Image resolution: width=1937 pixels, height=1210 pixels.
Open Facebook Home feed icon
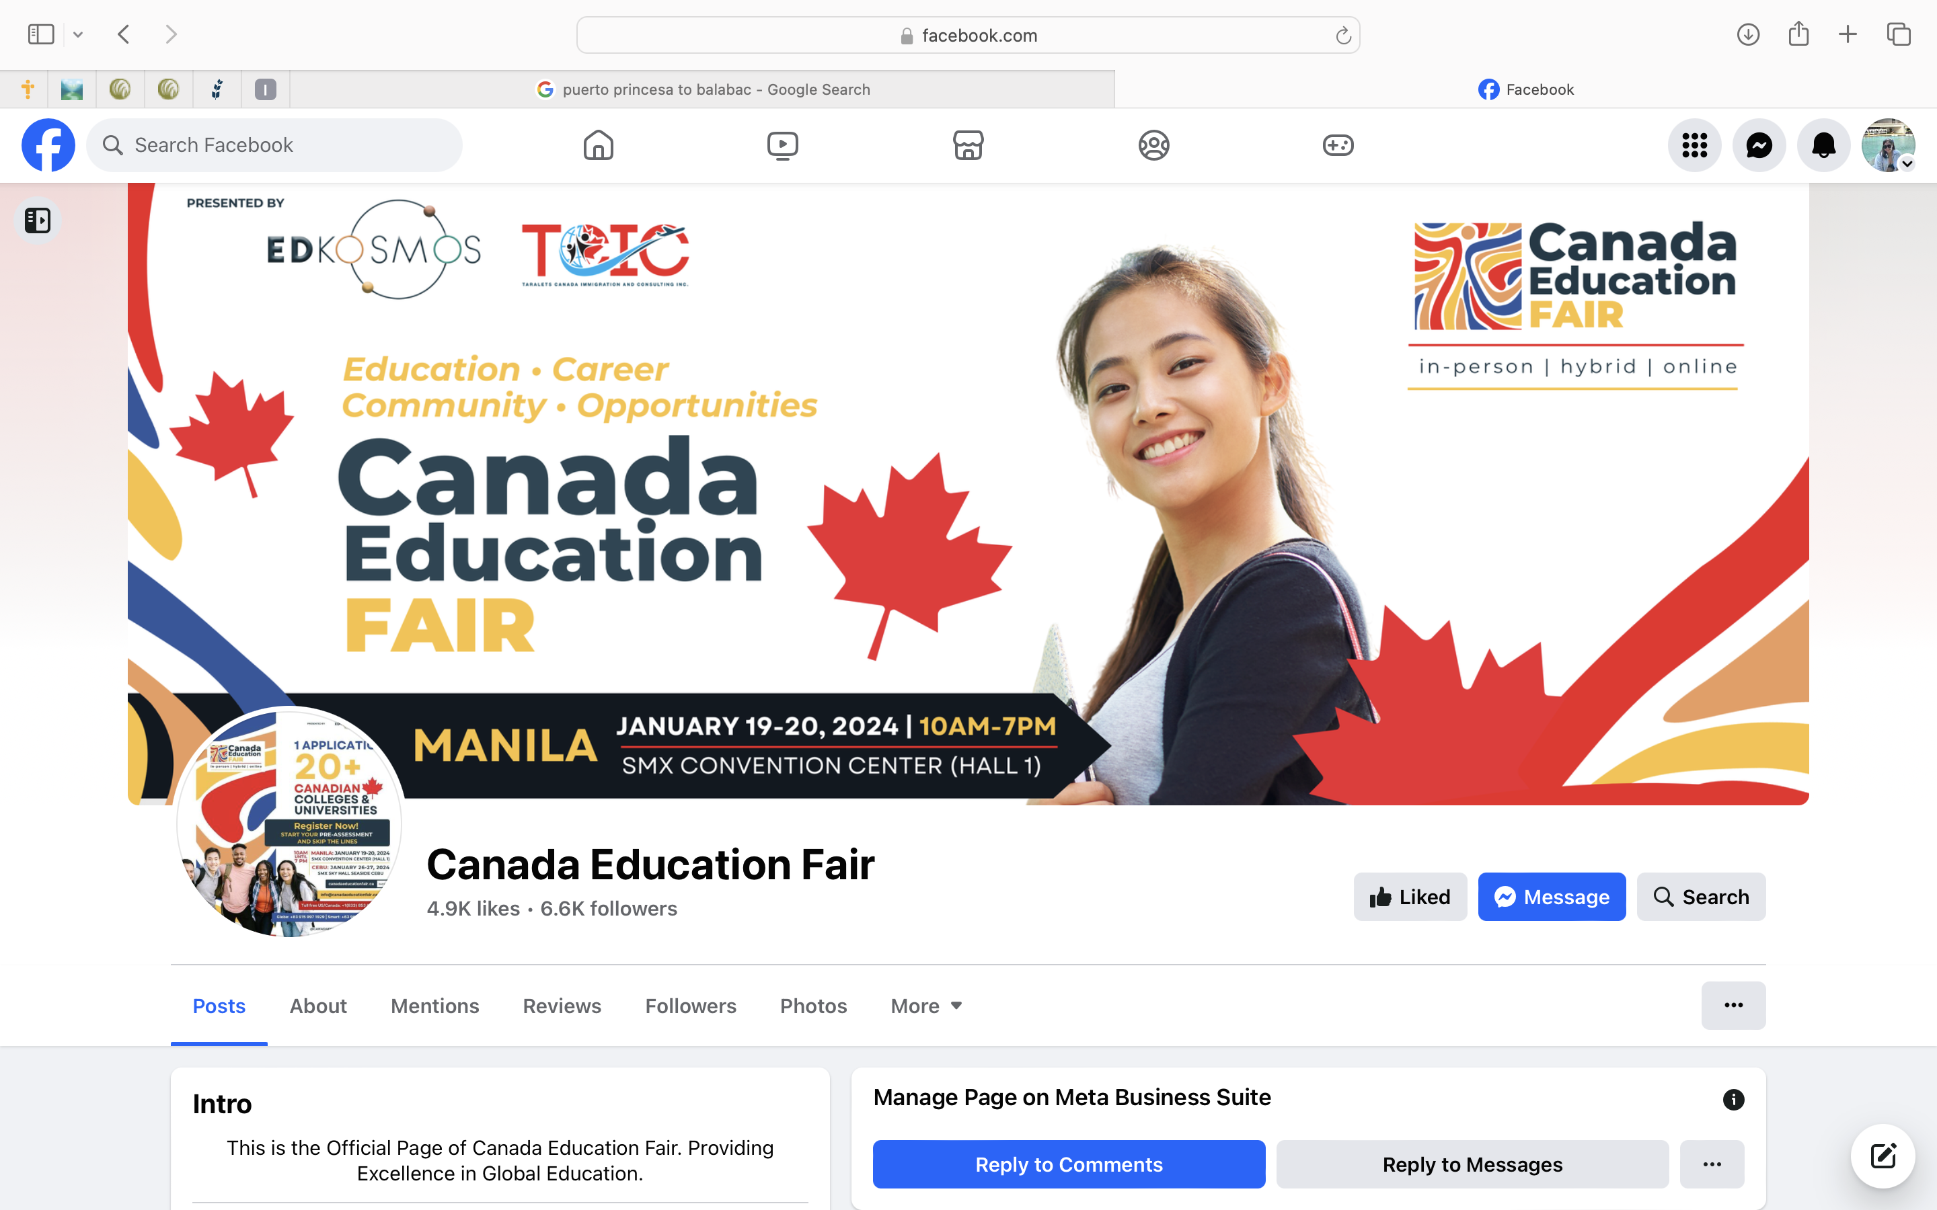[598, 146]
